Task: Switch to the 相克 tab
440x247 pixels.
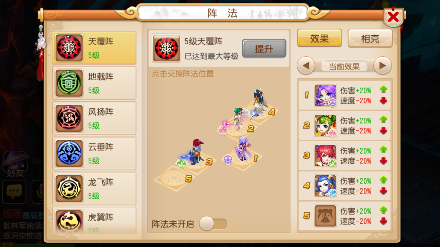Action: pos(370,38)
